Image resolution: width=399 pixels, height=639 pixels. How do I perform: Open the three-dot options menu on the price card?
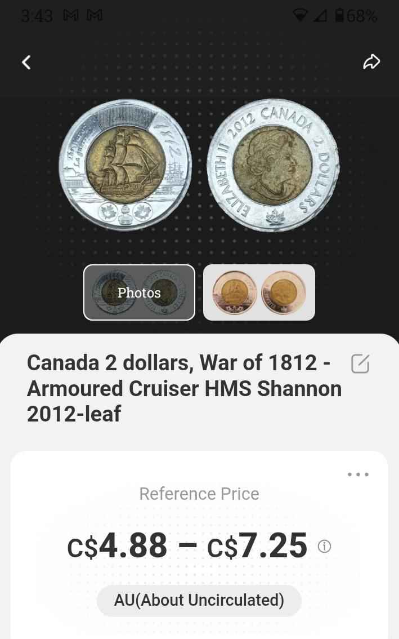pos(358,474)
